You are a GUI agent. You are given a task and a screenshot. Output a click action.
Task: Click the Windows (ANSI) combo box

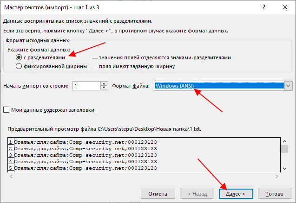pyautogui.click(x=219, y=86)
